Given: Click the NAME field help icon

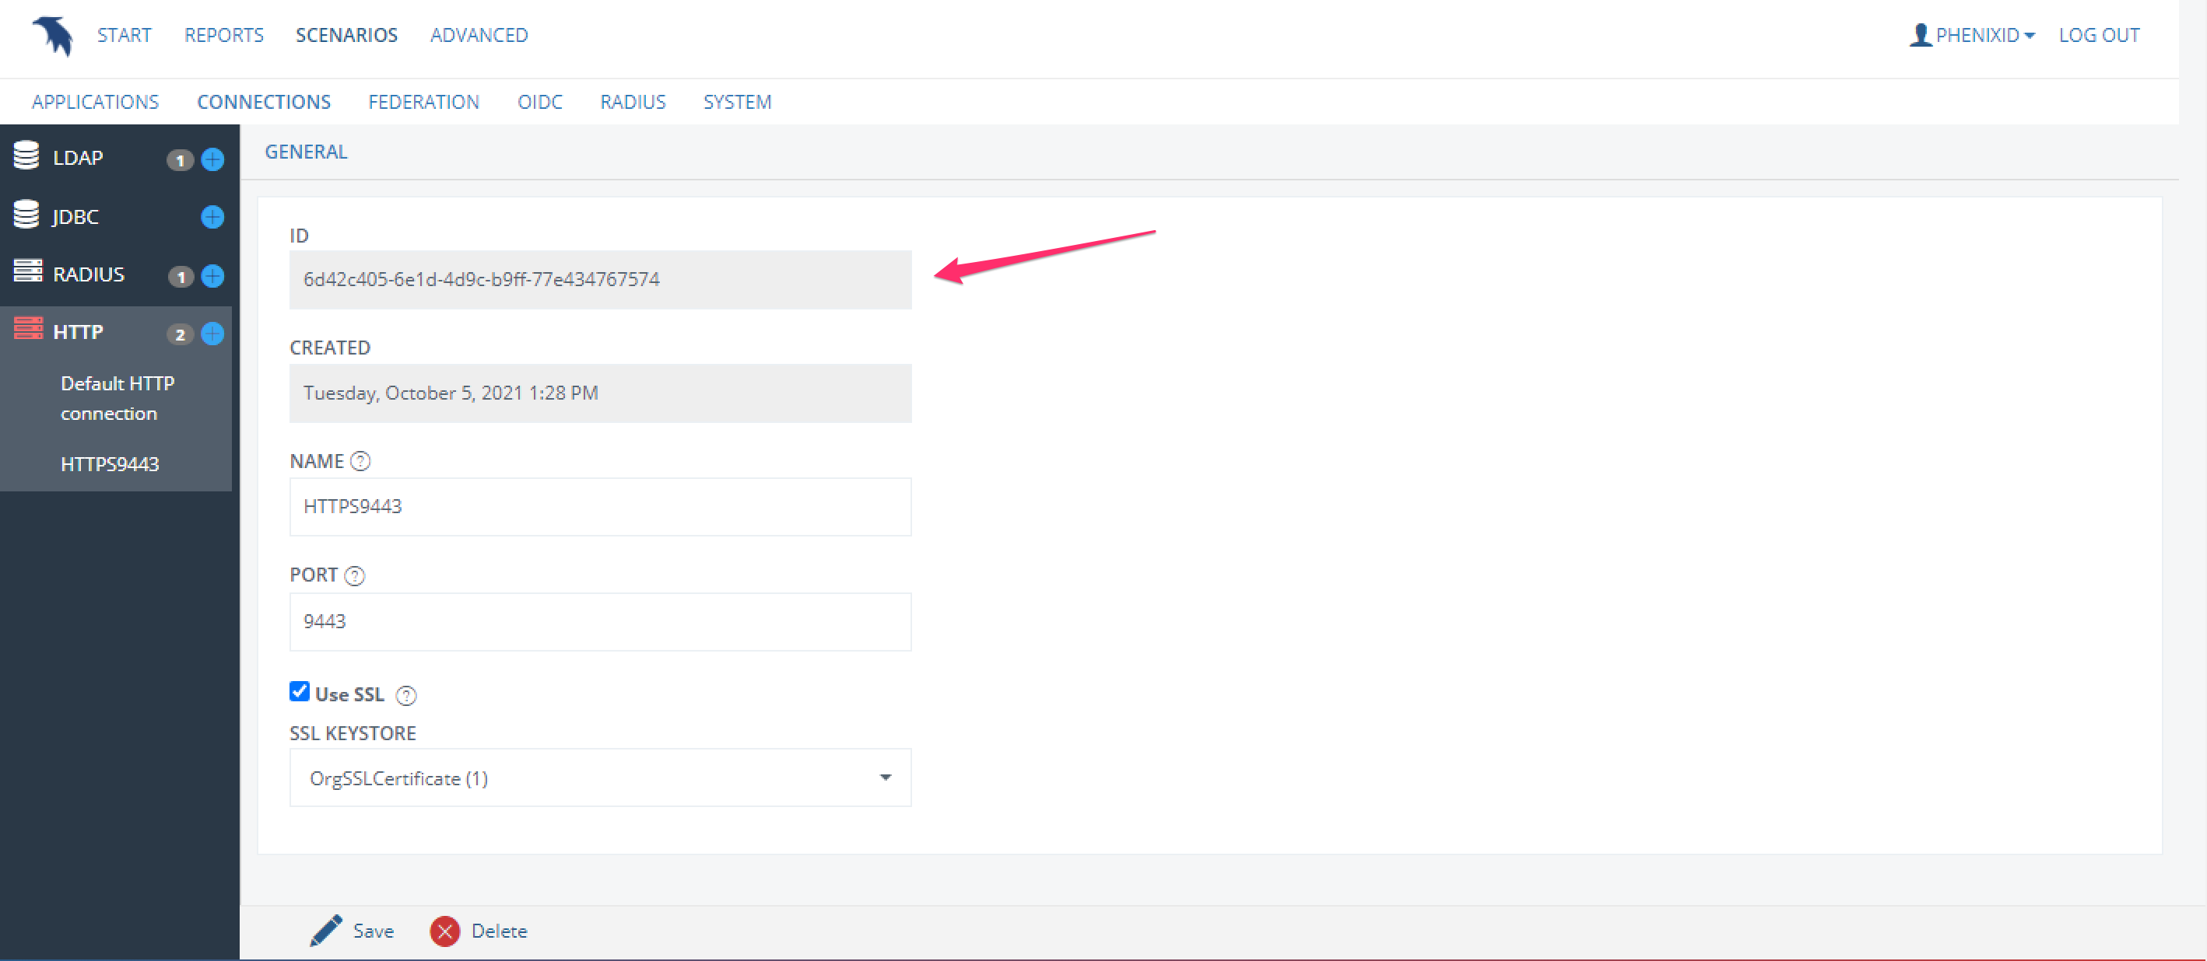Looking at the screenshot, I should (360, 461).
